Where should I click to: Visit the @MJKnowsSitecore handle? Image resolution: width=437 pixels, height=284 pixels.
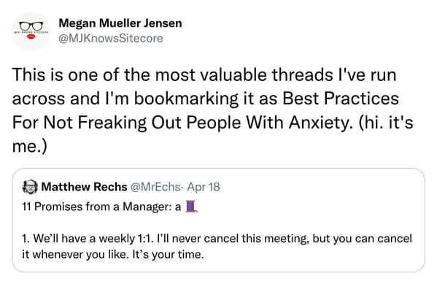[x=111, y=38]
